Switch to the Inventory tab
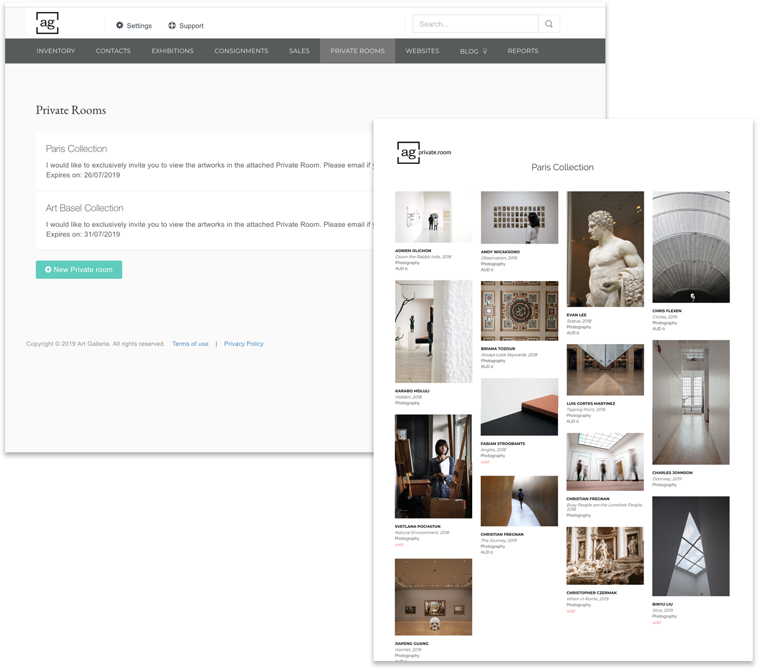The height and width of the screenshot is (669, 758). [55, 51]
